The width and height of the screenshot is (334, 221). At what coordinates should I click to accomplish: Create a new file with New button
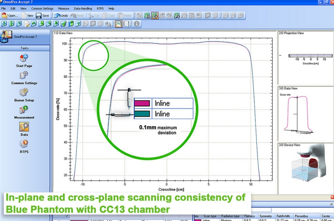tap(27, 15)
